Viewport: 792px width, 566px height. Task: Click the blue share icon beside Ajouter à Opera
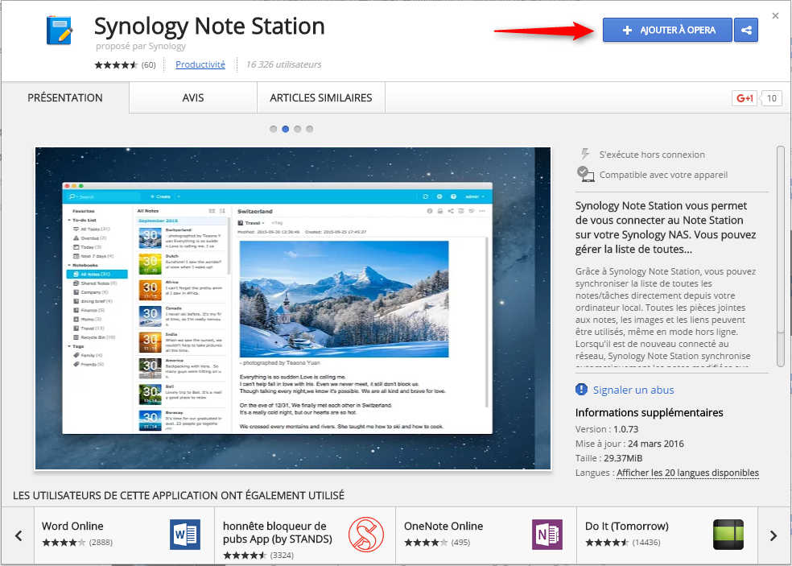coord(745,30)
